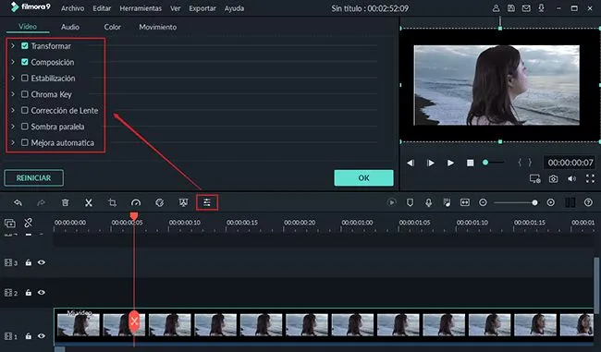Toggle the auto ripple link icon

point(28,223)
